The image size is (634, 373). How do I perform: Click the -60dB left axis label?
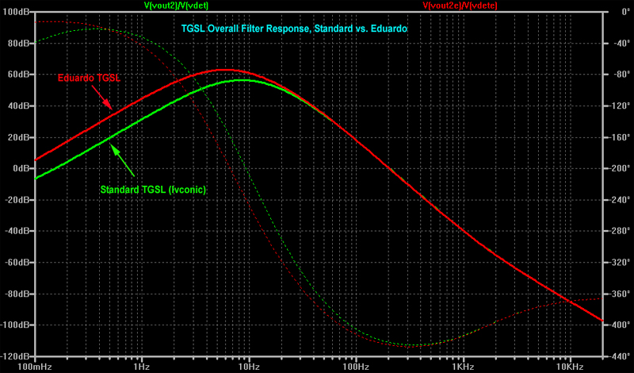tap(17, 263)
